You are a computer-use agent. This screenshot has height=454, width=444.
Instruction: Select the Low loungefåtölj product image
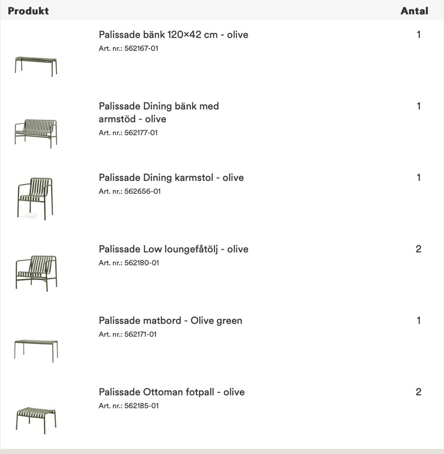[x=36, y=273]
